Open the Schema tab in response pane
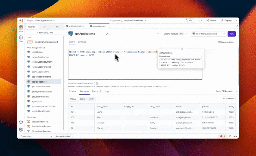 72,91
